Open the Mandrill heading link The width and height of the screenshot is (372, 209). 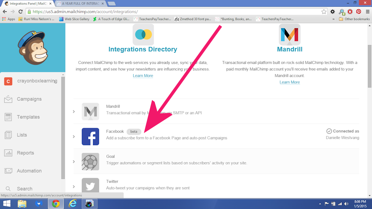point(289,49)
